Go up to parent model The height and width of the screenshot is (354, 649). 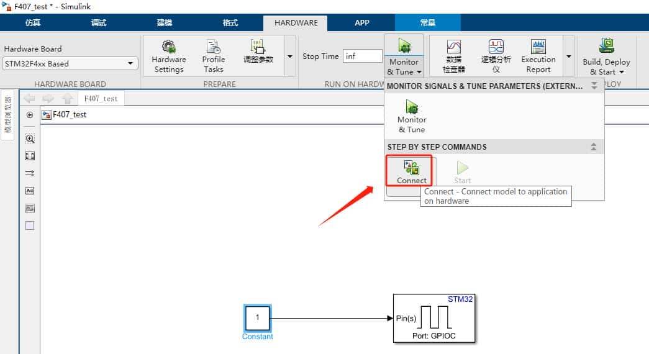(x=68, y=99)
